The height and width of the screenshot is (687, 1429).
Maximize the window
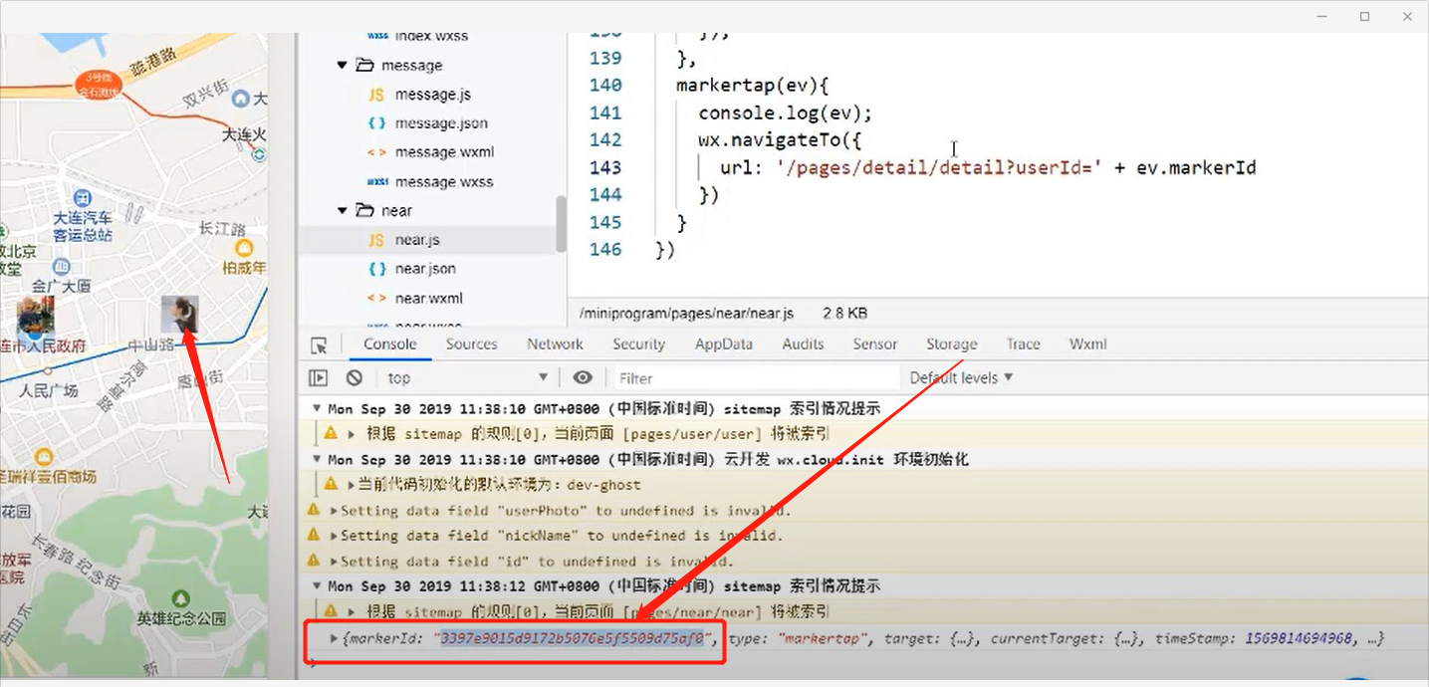click(1364, 16)
